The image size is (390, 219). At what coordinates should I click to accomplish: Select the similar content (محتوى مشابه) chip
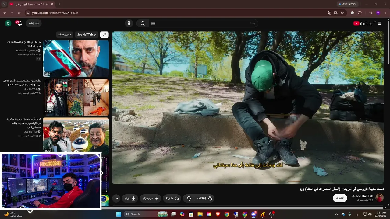pyautogui.click(x=65, y=34)
